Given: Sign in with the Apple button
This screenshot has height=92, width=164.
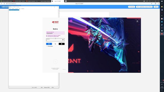Looking at the screenshot, I should pos(61,44).
